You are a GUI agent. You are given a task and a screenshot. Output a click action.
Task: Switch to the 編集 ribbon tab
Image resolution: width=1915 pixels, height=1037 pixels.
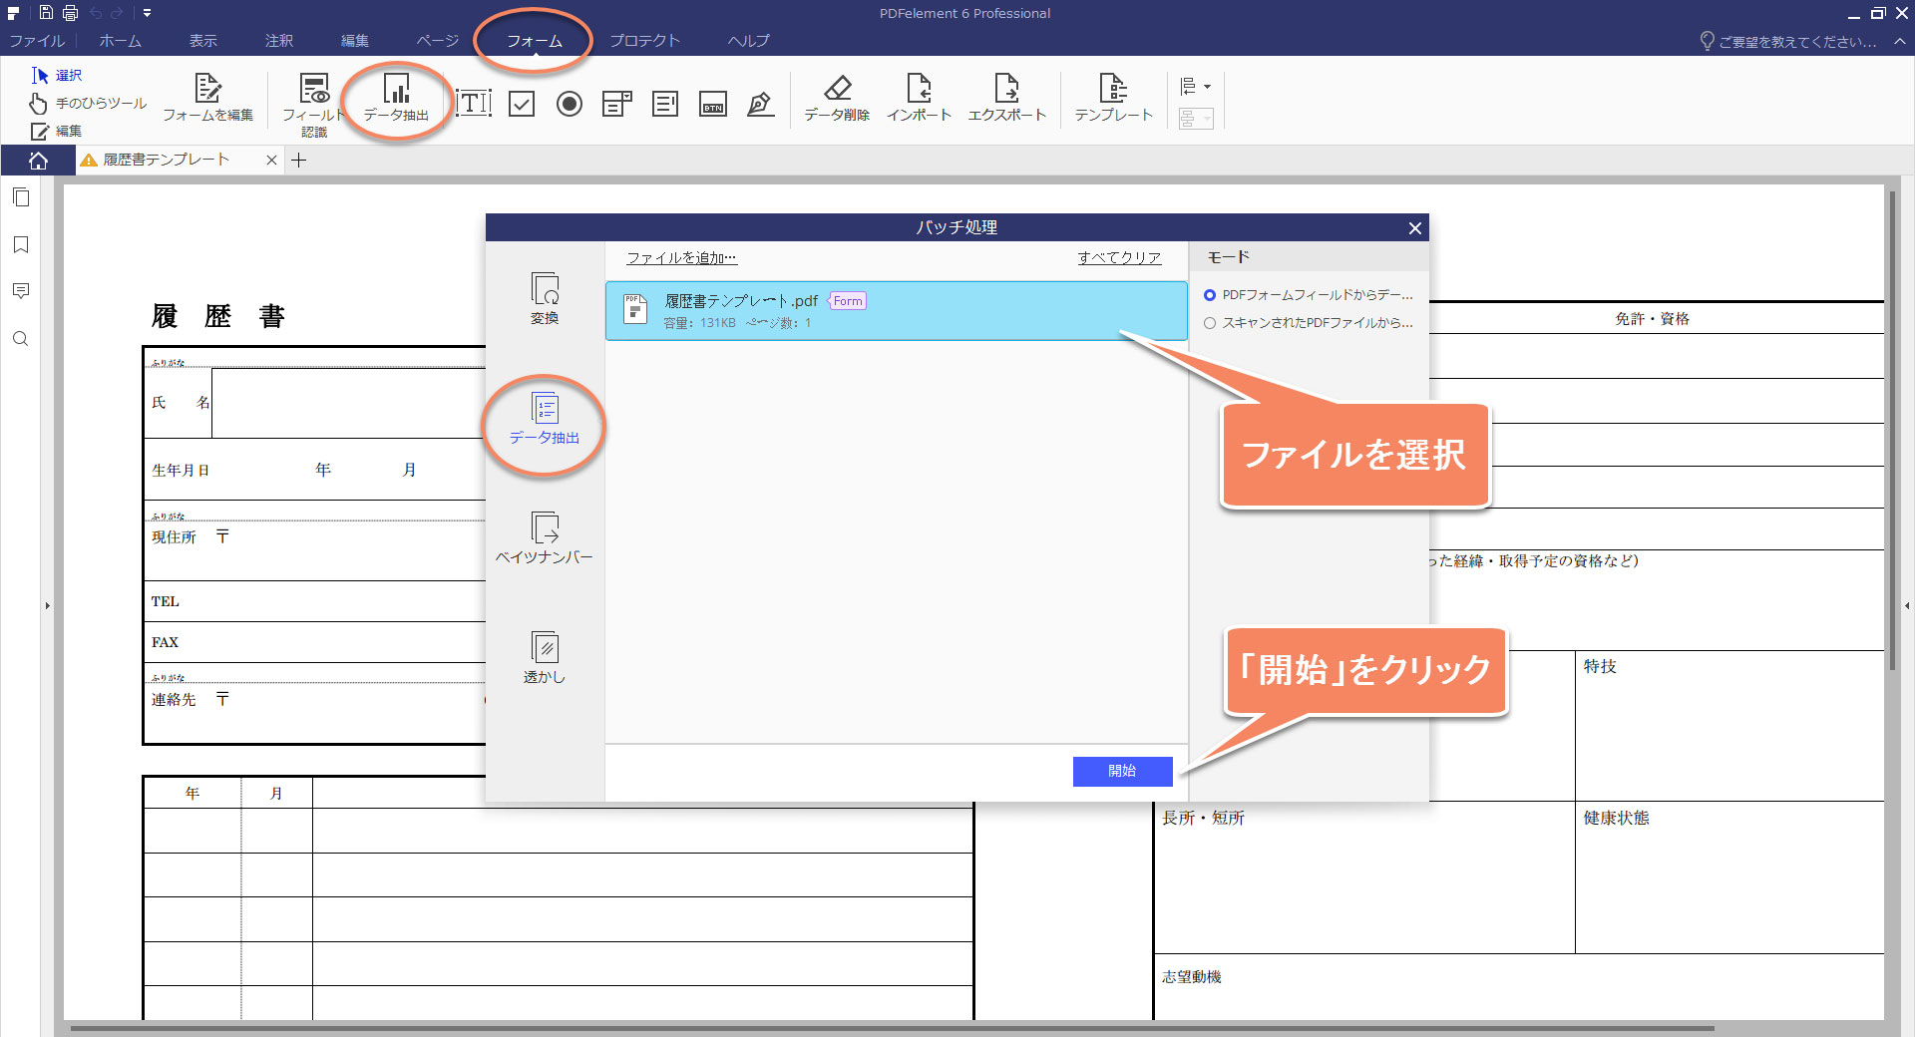(x=355, y=41)
